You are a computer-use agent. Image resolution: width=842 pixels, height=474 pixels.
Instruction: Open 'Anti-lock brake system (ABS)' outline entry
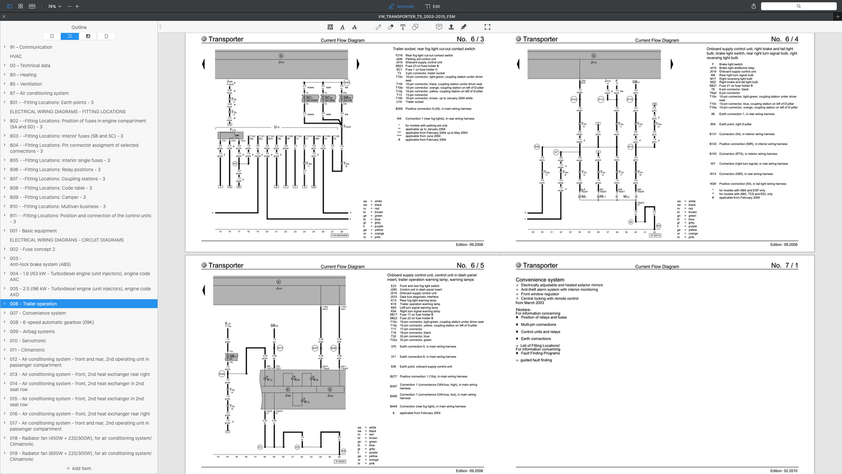click(40, 264)
